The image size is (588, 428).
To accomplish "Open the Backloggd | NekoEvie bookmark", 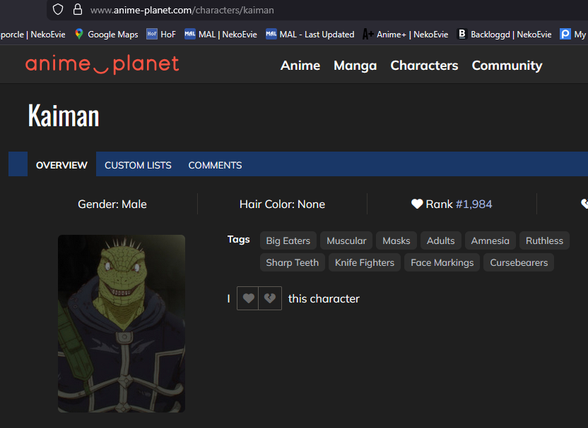I will [504, 35].
